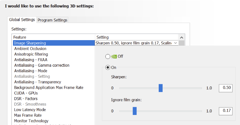Image resolution: width=240 pixels, height=125 pixels.
Task: Click the film grain value field showing 0.17
Action: [226, 111]
